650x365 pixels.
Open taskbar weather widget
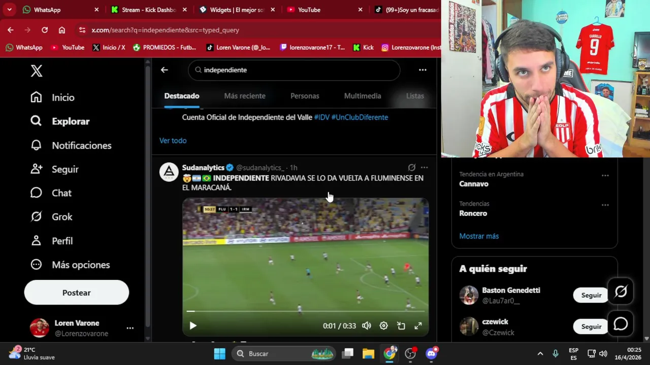(x=32, y=353)
